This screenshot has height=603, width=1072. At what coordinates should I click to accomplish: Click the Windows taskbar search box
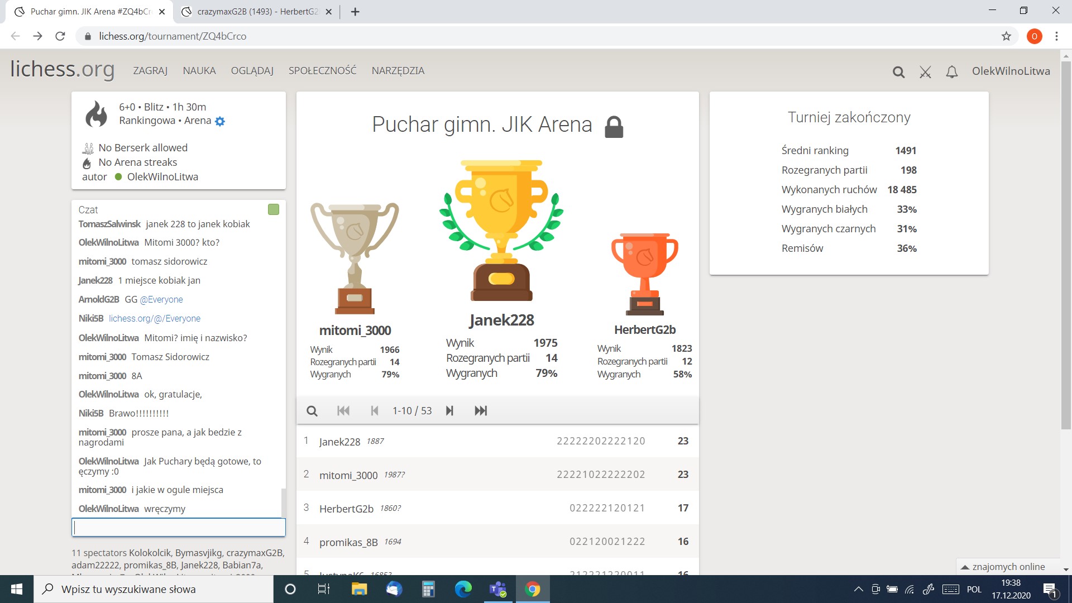point(154,589)
